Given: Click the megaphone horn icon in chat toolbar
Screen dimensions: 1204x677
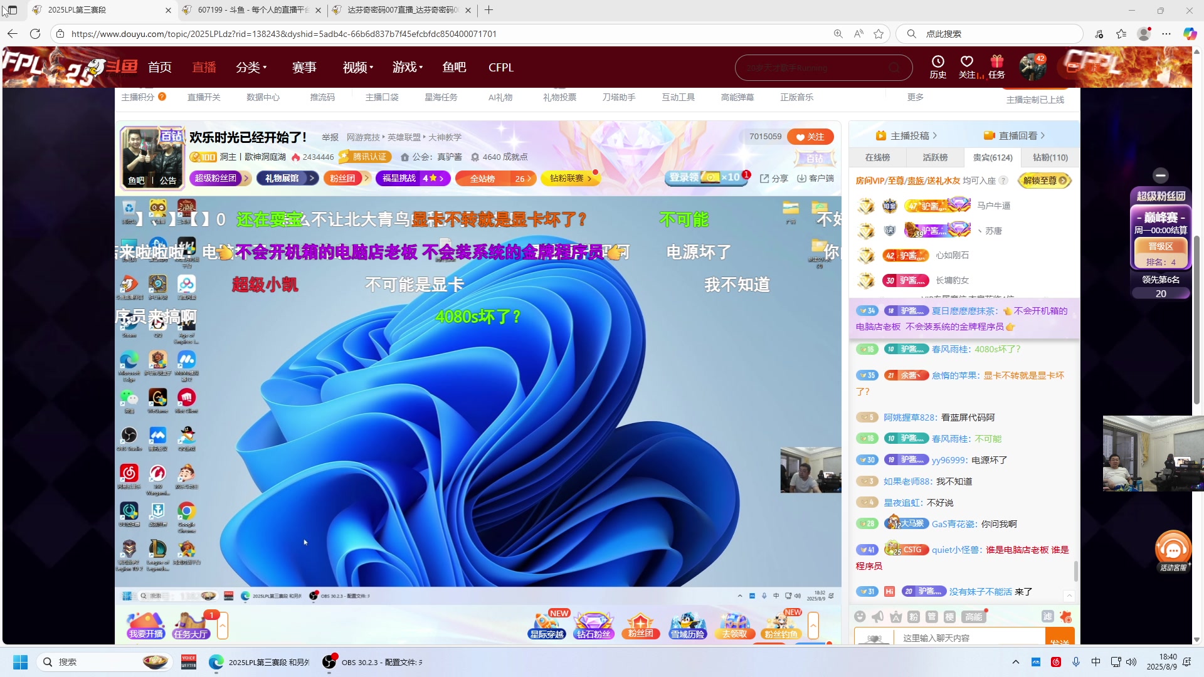Looking at the screenshot, I should click(878, 617).
